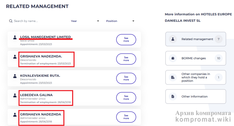Open LOSIL MANEGEMENT LIMITED name link

tap(45, 37)
